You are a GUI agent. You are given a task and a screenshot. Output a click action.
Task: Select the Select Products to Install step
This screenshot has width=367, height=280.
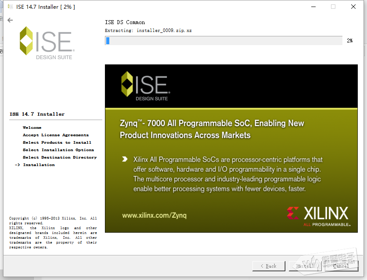[57, 142]
